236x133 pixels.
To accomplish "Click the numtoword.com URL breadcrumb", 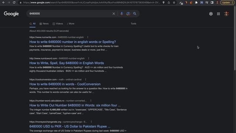I will (57, 58).
